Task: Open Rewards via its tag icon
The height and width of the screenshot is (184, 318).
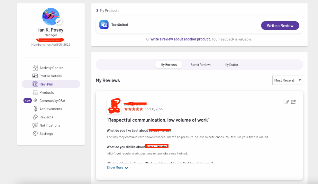Action: point(35,117)
